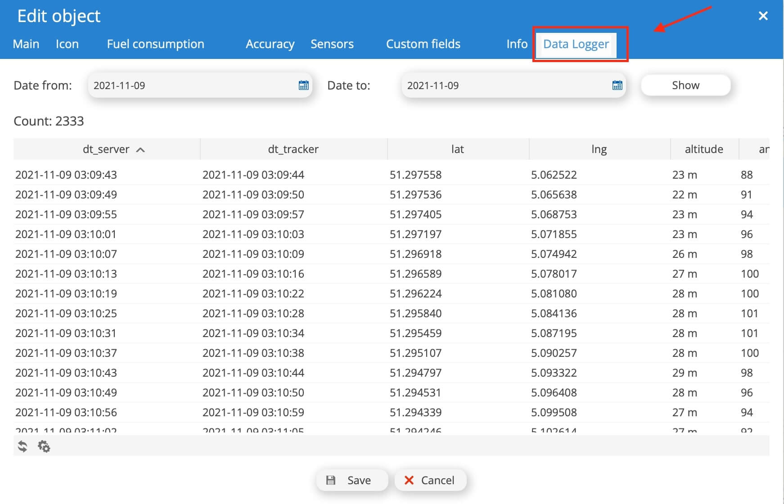Click the refresh arrows icon below table

(23, 446)
